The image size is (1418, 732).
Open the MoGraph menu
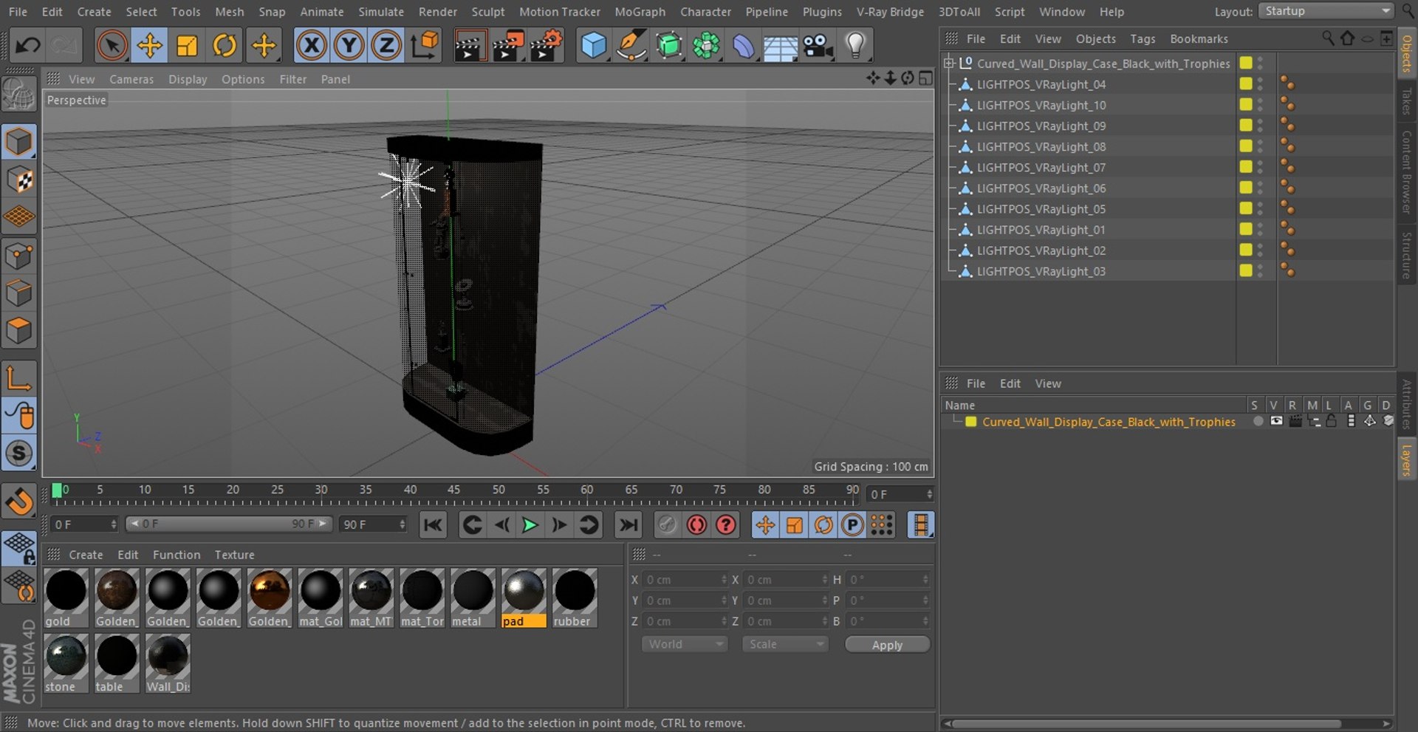click(640, 12)
